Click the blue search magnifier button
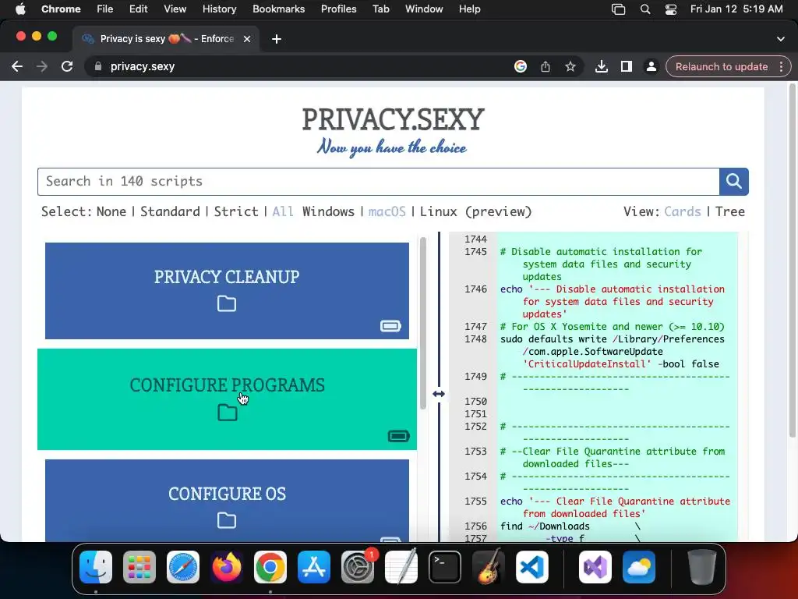The image size is (798, 599). tap(733, 181)
